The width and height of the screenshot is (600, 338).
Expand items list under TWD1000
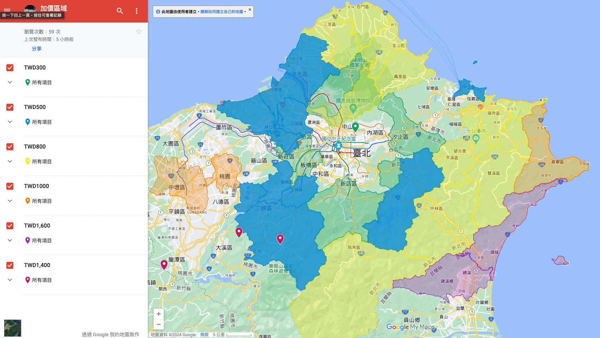(10, 201)
